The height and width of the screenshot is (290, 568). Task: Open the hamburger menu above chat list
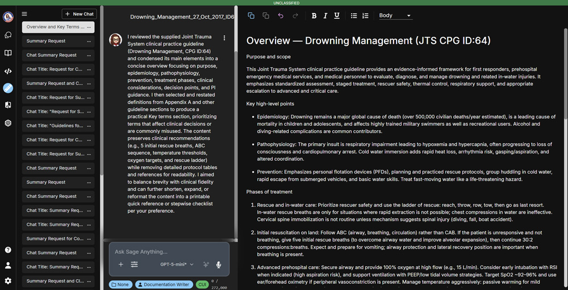tap(24, 14)
